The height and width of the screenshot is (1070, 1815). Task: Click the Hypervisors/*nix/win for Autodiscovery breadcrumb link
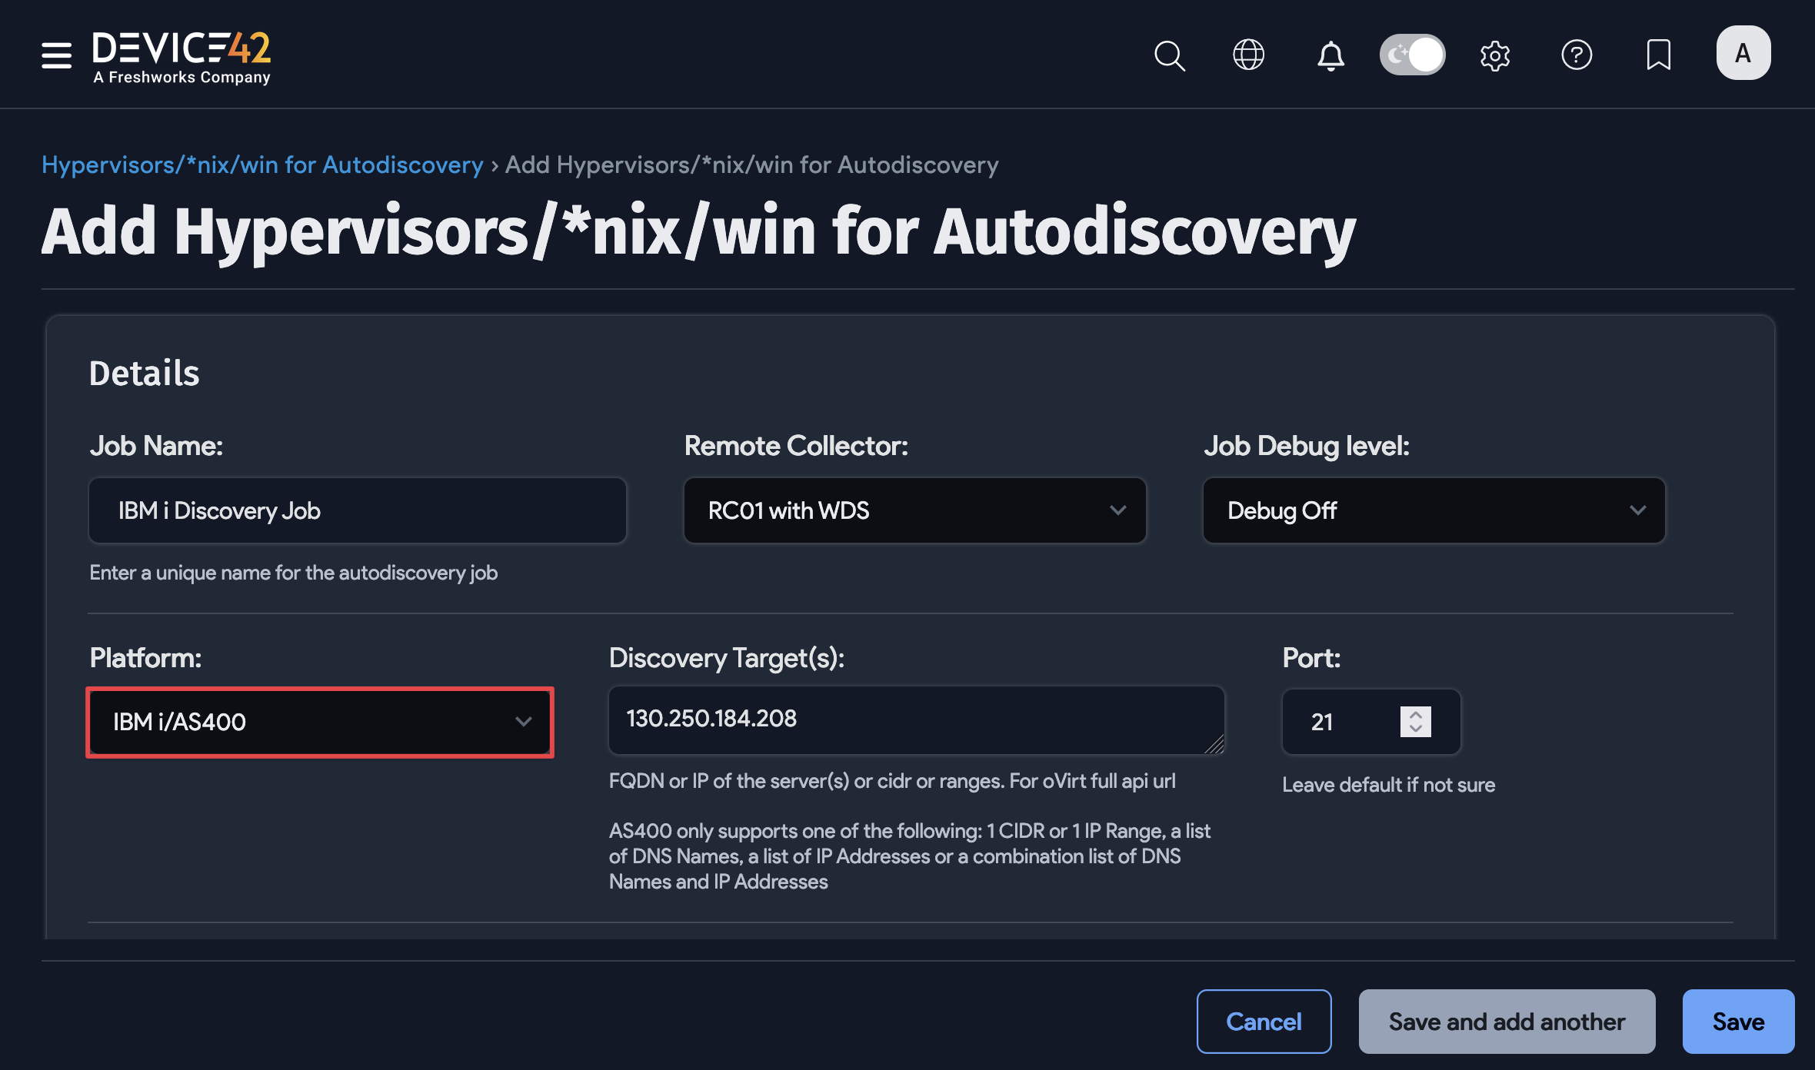(x=262, y=164)
